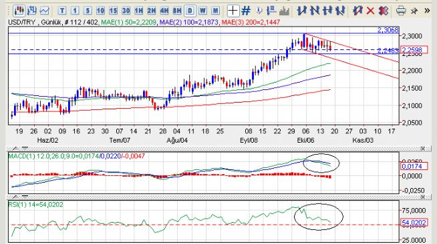
Task: Click MACD panel down arrow expander
Action: pyautogui.click(x=25, y=149)
